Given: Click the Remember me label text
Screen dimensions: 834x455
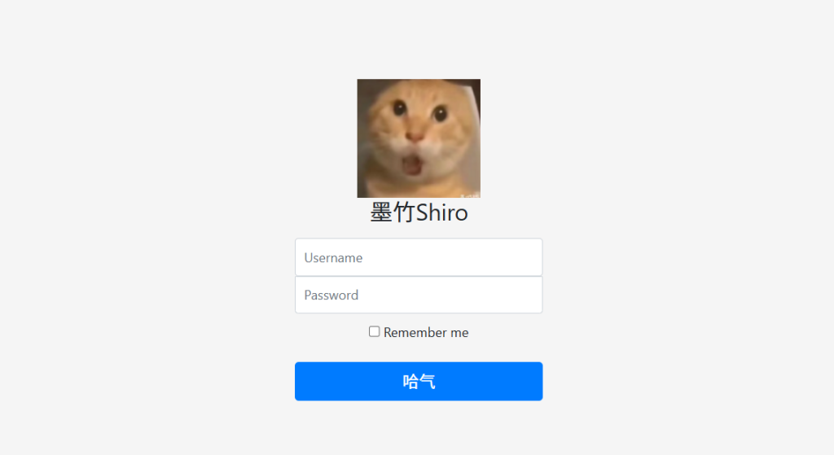Looking at the screenshot, I should pos(426,333).
